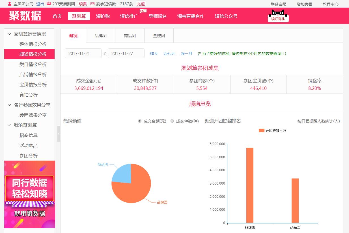Click the start date field 2017-11-21
Image resolution: width=349 pixels, height=233 pixels.
(x=83, y=53)
